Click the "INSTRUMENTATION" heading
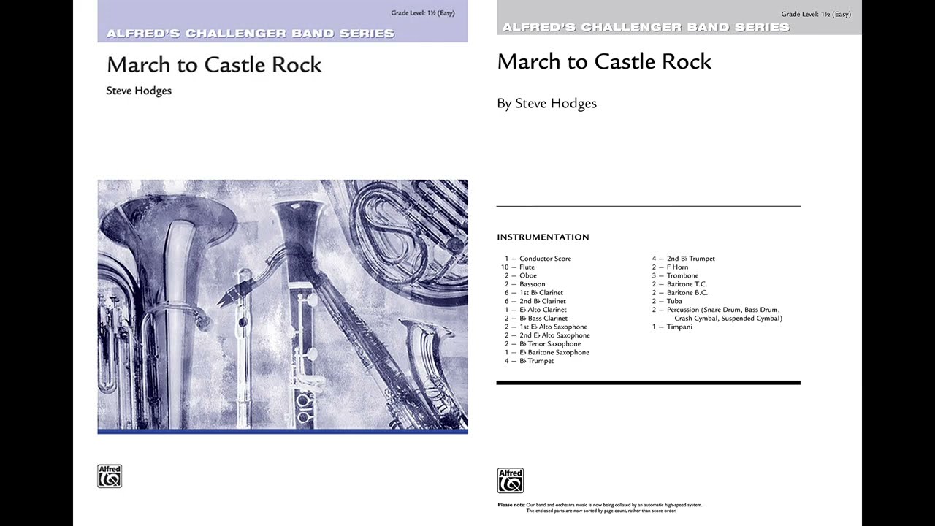Screen dimensions: 935x526 [x=543, y=237]
